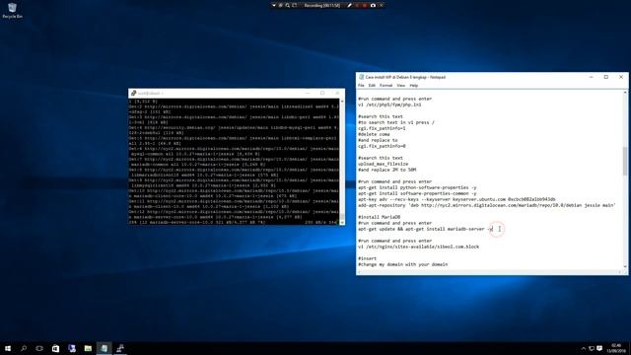The image size is (631, 355).
Task: Open the Action Center notifications icon
Action: [x=599, y=348]
